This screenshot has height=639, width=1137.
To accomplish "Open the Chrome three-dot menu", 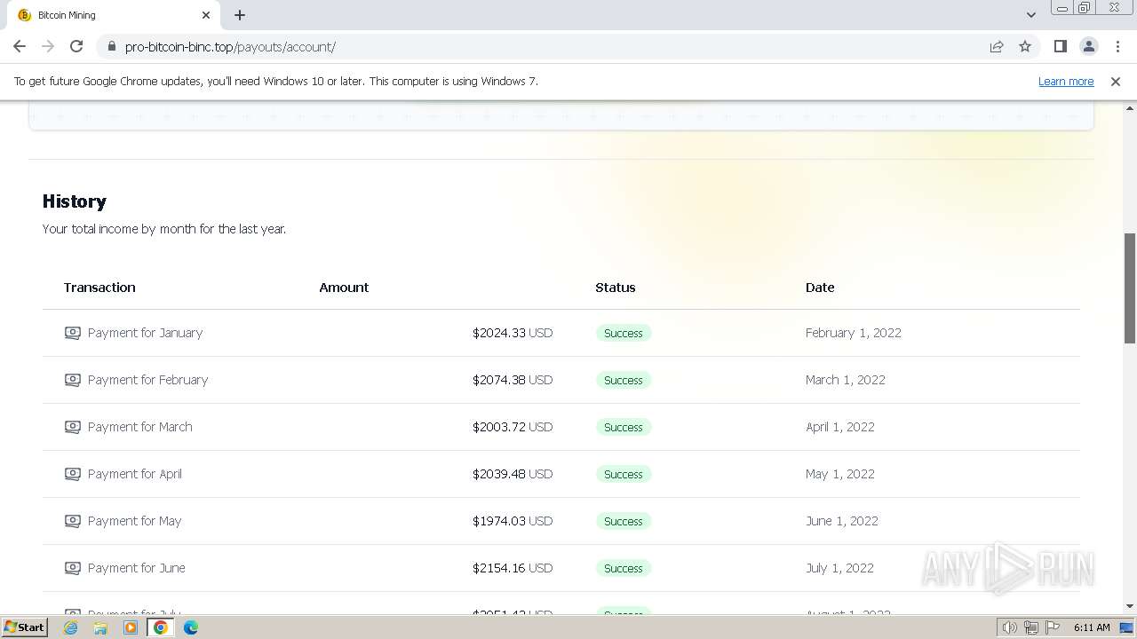I will [x=1117, y=46].
